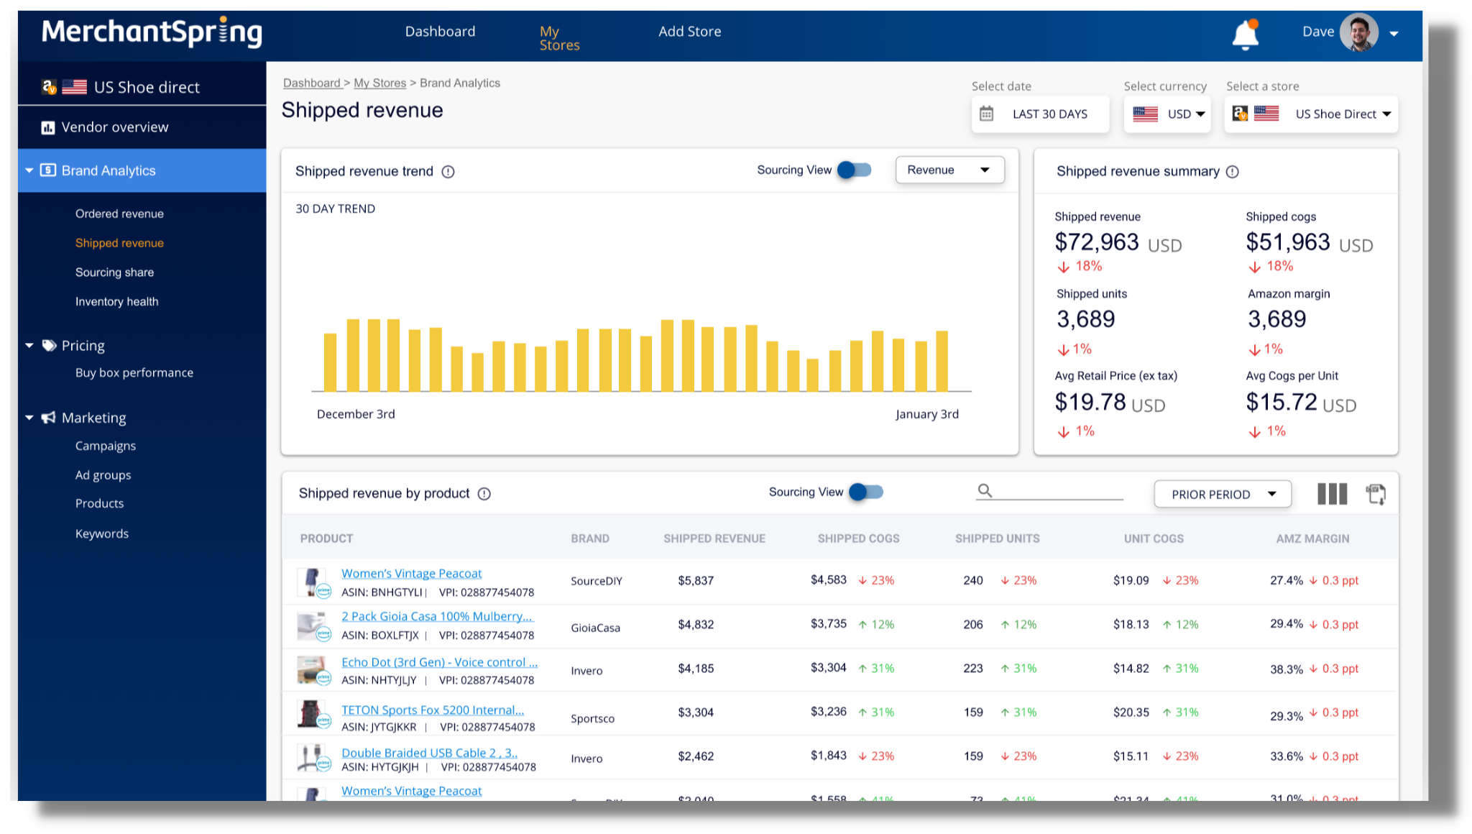The width and height of the screenshot is (1472, 834).
Task: Open the Revenue metric dropdown
Action: click(x=949, y=170)
